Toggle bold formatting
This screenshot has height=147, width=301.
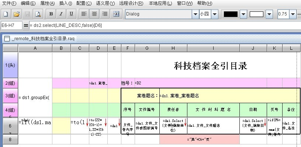coord(51,14)
